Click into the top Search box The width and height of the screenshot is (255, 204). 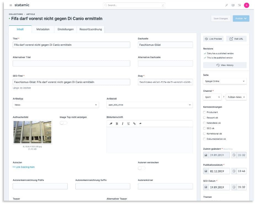(x=134, y=5)
